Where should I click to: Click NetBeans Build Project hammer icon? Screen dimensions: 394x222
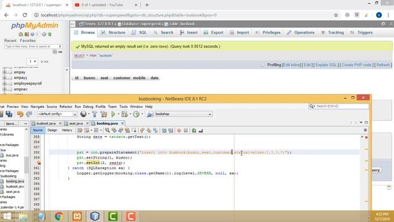pyautogui.click(x=94, y=114)
